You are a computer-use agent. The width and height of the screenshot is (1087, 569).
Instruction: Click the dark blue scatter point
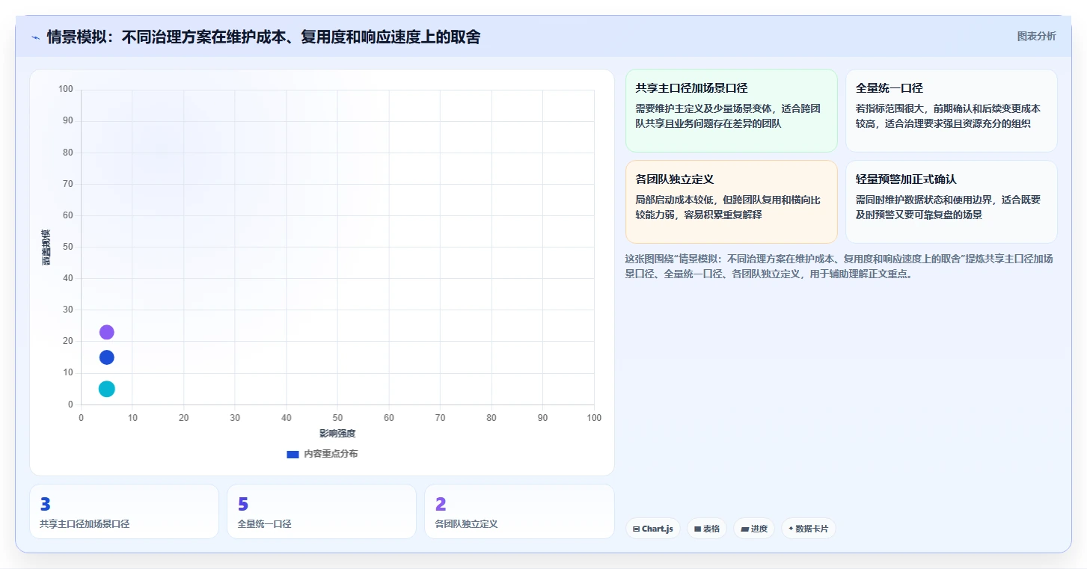point(107,357)
